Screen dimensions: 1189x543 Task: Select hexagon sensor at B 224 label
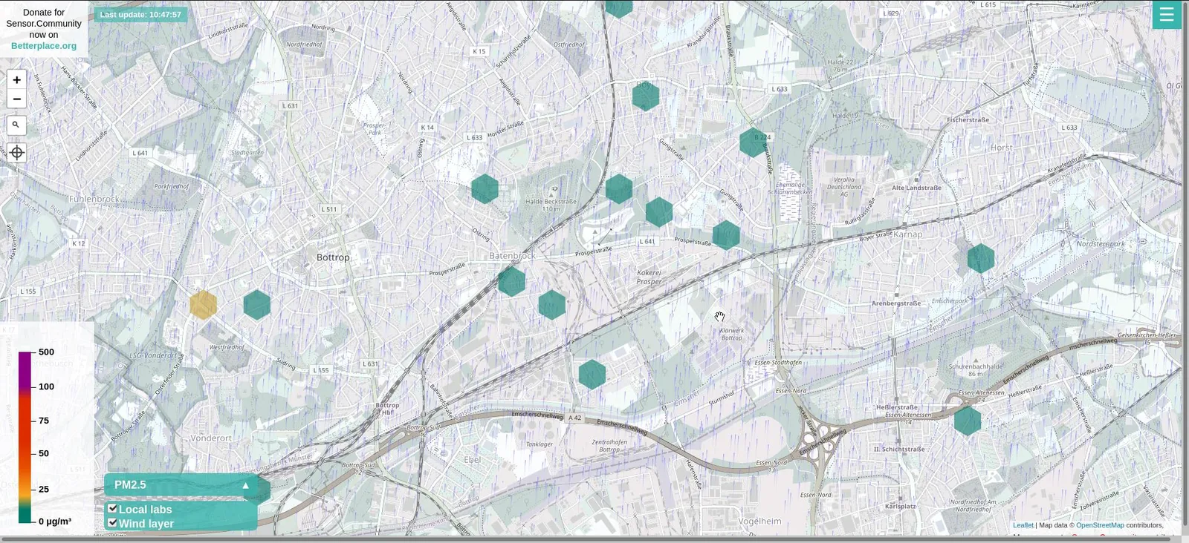click(754, 142)
